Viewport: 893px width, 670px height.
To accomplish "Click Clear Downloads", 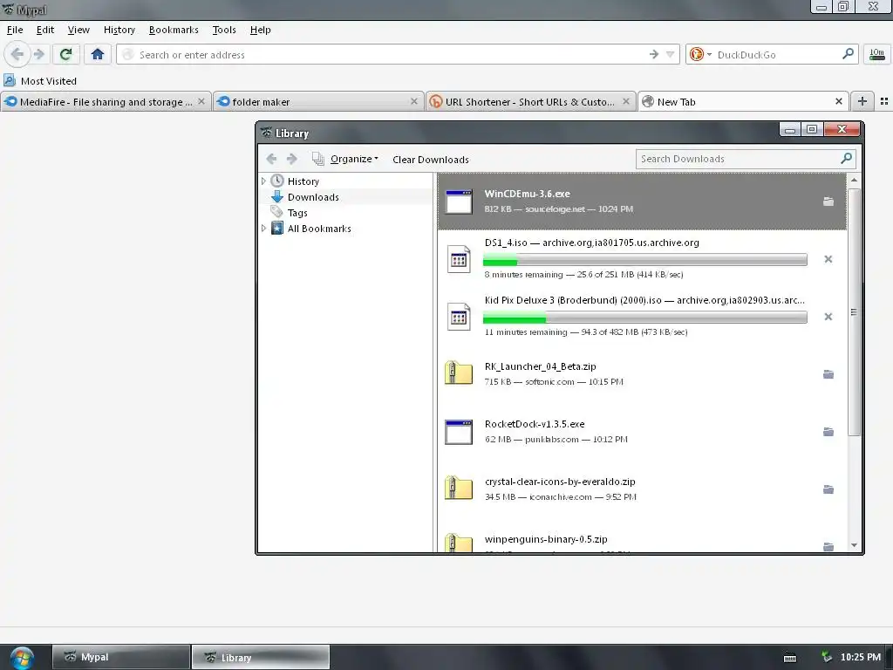I will [431, 160].
